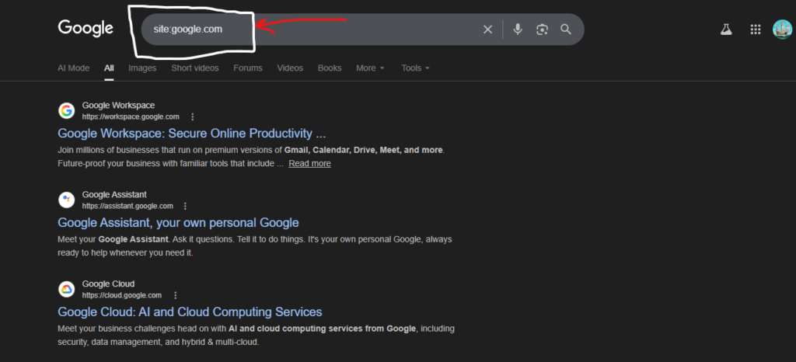796x362 pixels.
Task: Open Search Labs flask icon
Action: tap(727, 30)
